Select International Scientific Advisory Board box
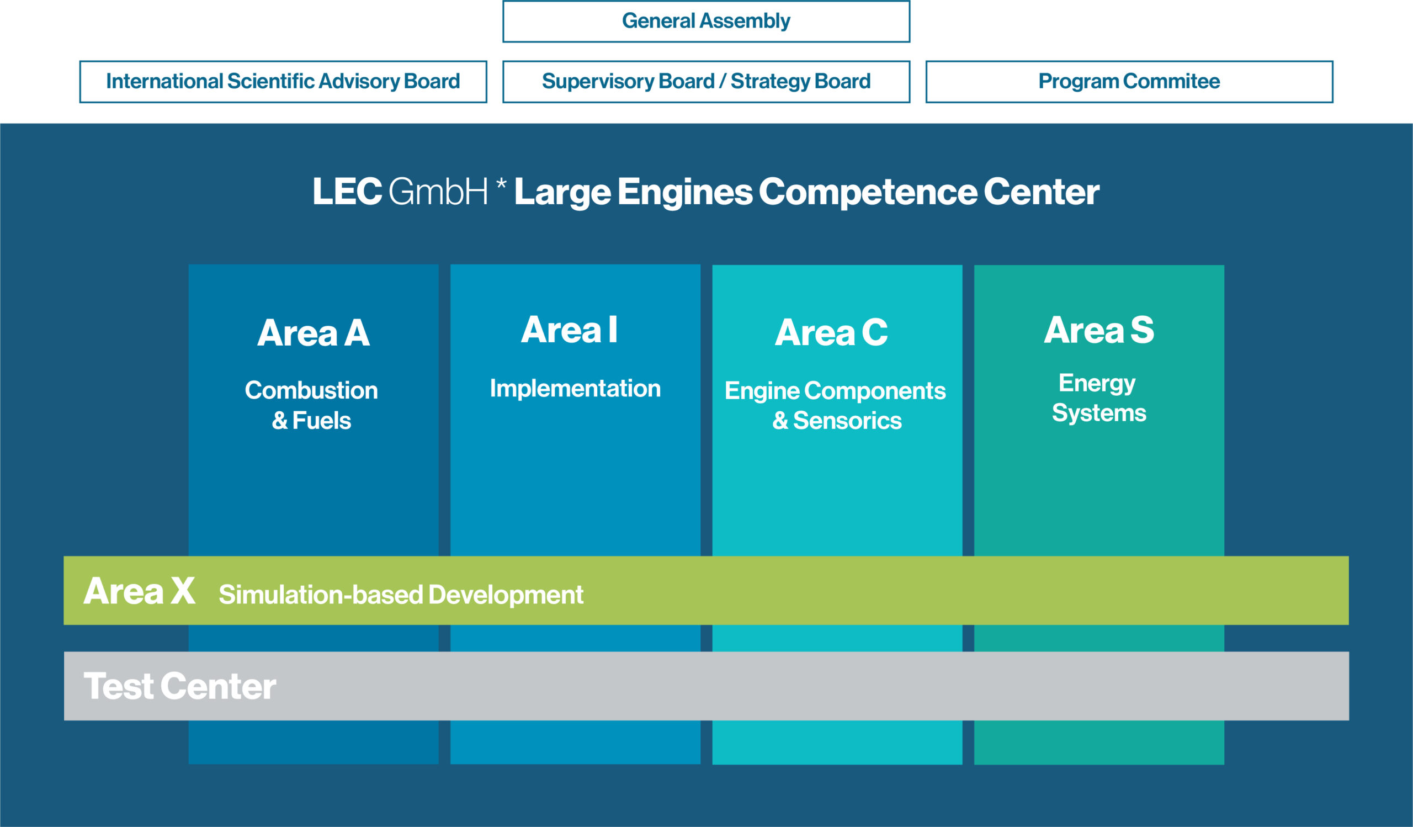The height and width of the screenshot is (827, 1413). [283, 82]
